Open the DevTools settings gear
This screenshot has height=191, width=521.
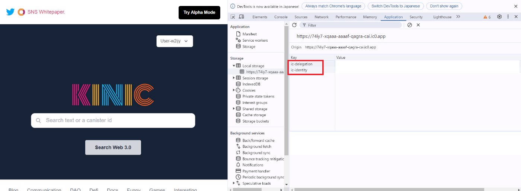pos(499,17)
